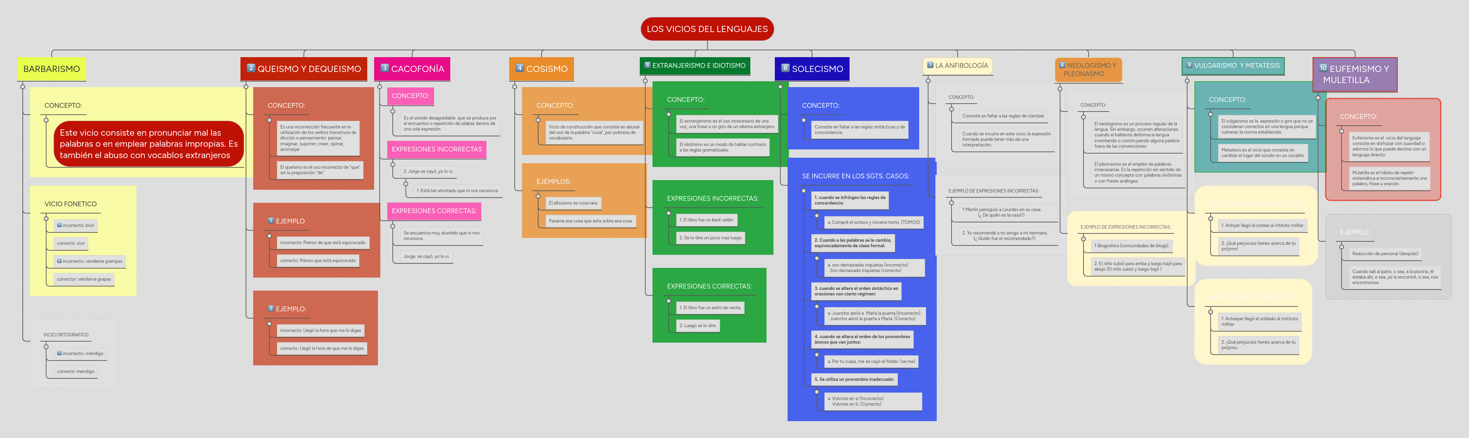Collapse the VICIO FONETICO subtopic circle
The width and height of the screenshot is (1469, 438).
pyautogui.click(x=46, y=218)
